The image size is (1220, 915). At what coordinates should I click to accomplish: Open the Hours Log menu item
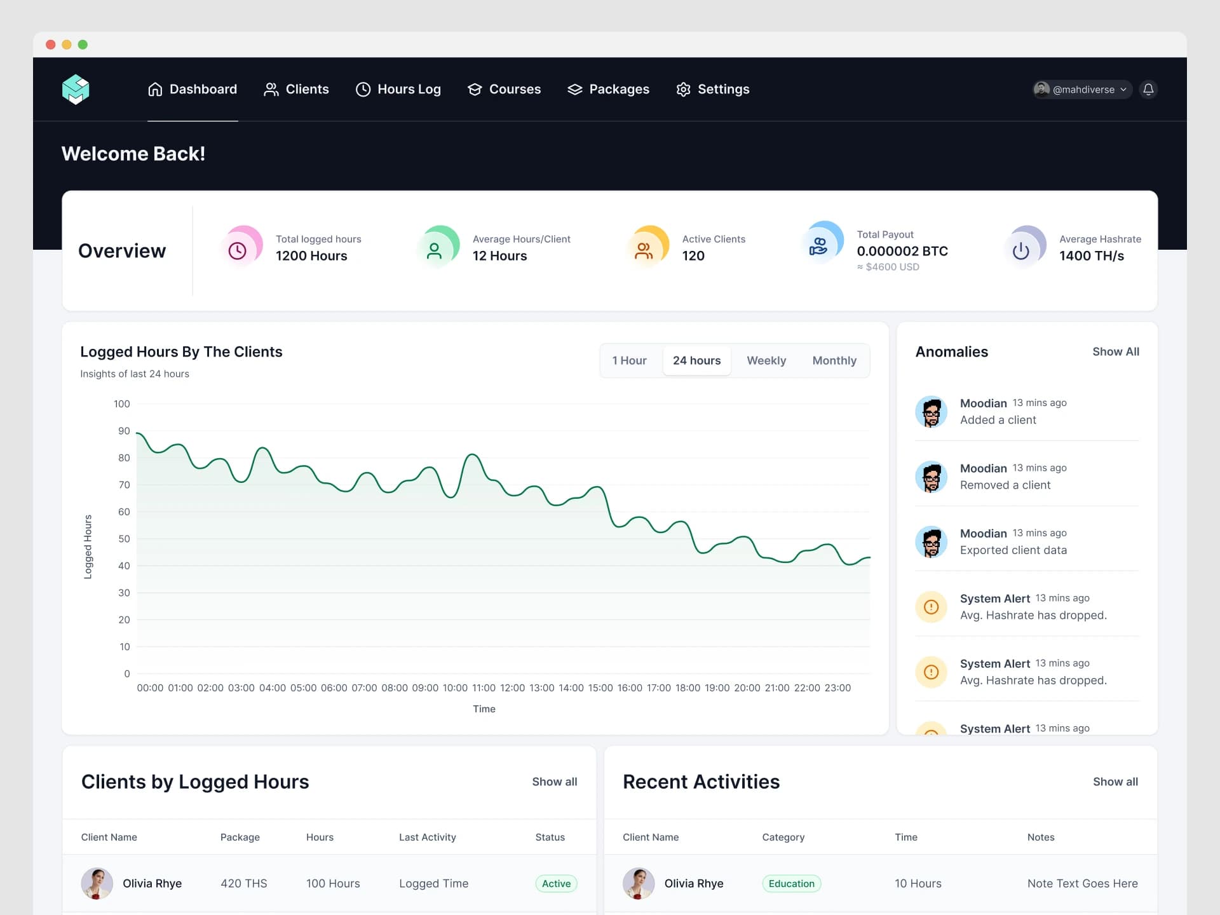(398, 90)
